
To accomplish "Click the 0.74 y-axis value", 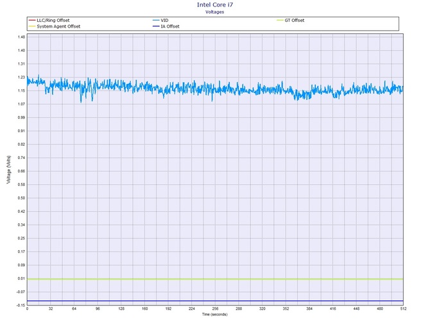I will pyautogui.click(x=21, y=158).
